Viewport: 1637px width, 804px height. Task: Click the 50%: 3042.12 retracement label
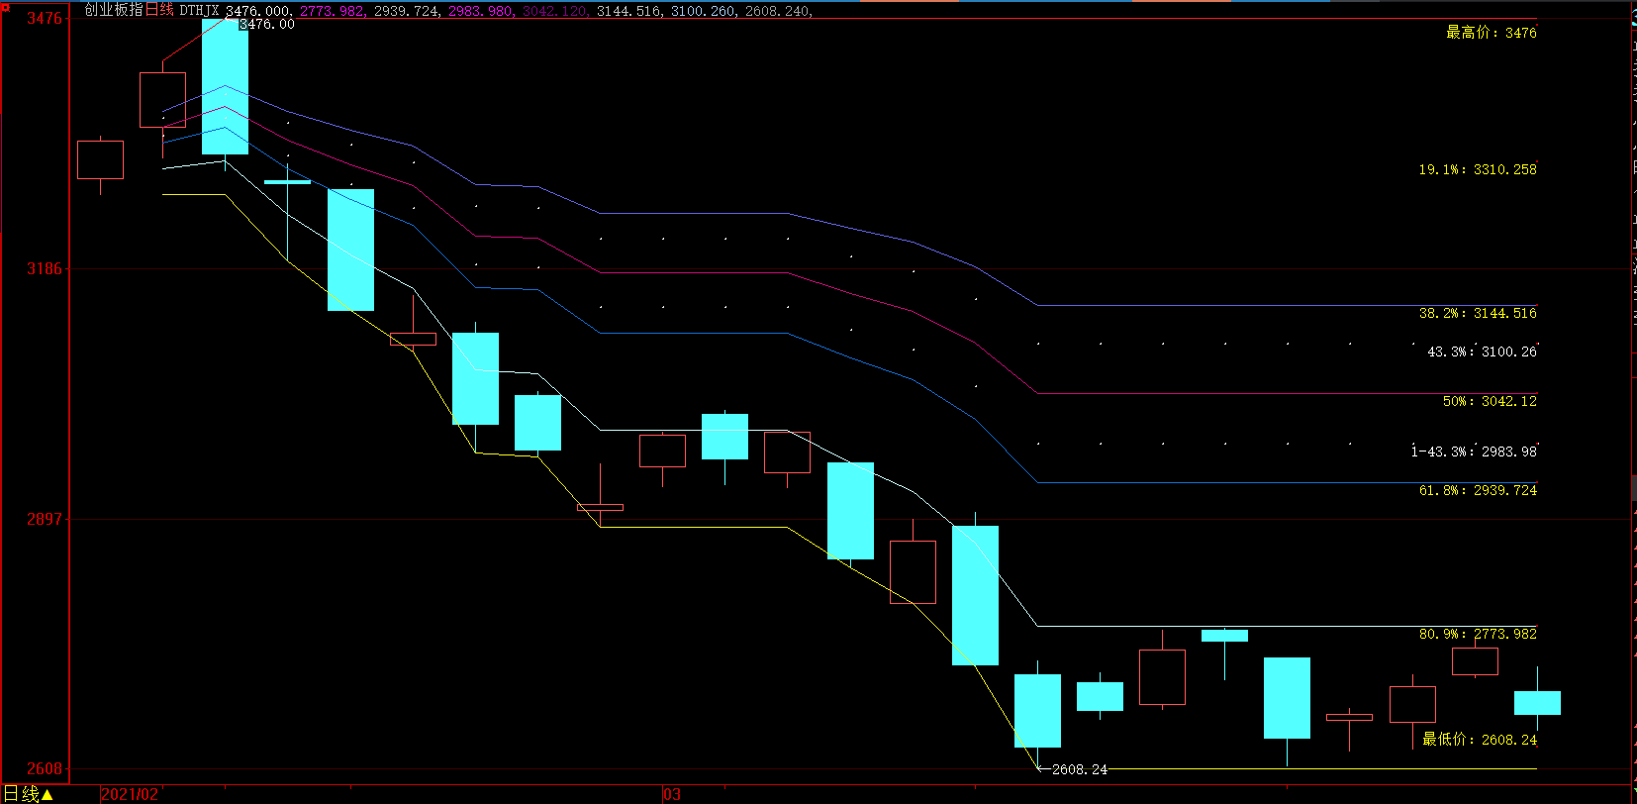tap(1490, 401)
